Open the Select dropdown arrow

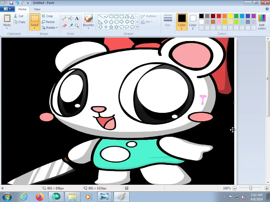[35, 28]
